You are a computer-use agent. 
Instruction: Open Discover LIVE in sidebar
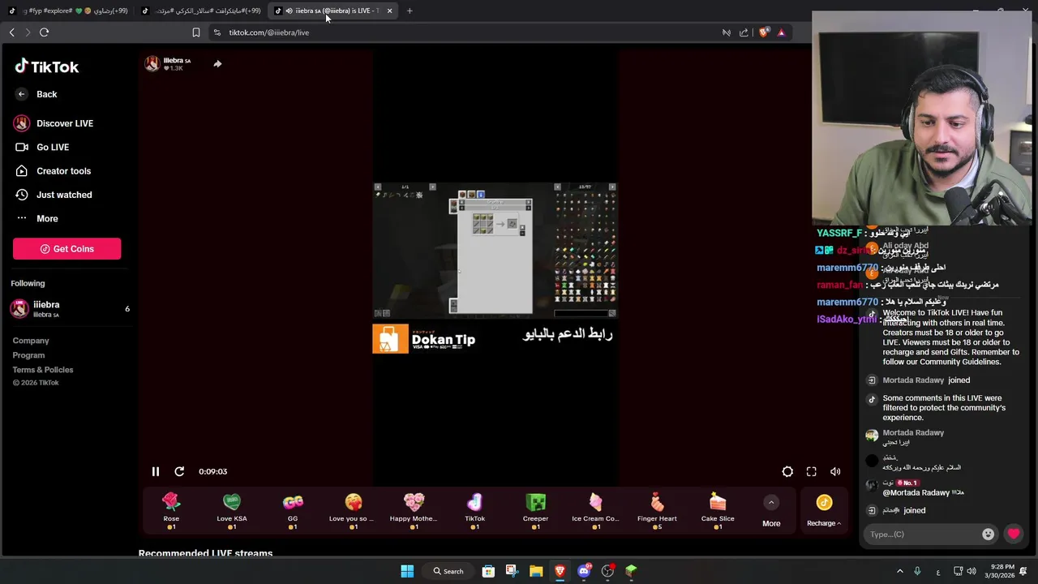[x=54, y=123]
